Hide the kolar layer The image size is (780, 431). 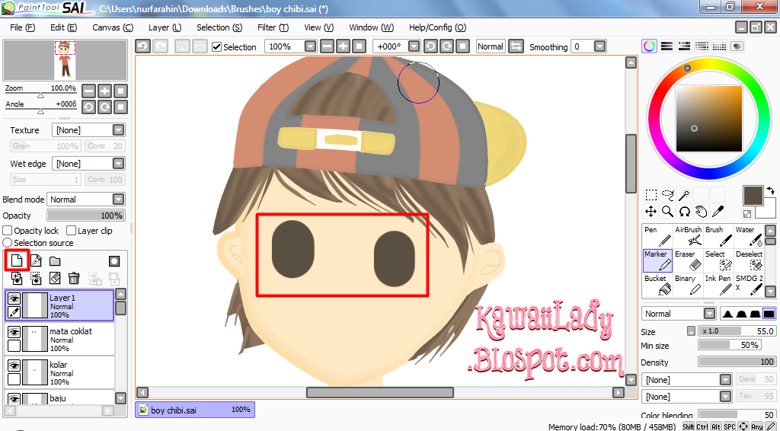click(x=14, y=366)
